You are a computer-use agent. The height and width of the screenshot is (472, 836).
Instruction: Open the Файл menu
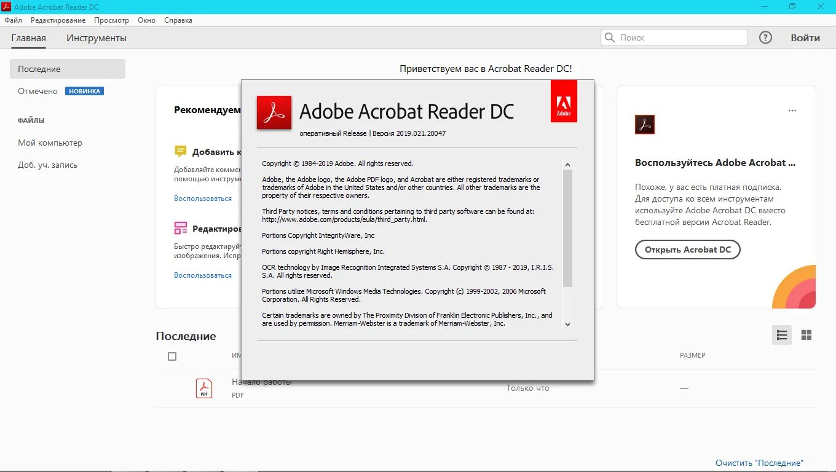click(13, 20)
